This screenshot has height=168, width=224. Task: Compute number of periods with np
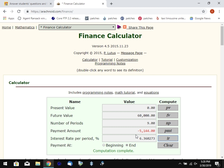168,123
